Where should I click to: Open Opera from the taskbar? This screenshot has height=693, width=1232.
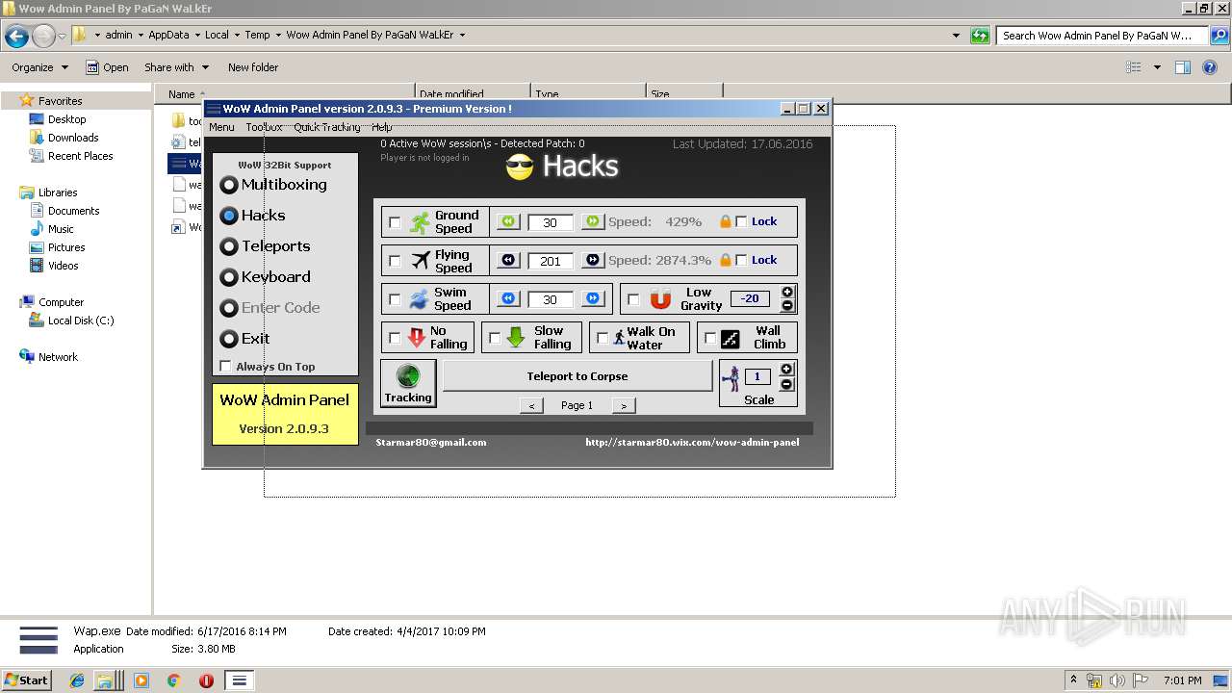tap(206, 680)
